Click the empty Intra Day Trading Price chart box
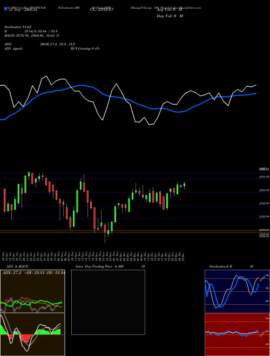Screen dimensions: 270x356 108,302
